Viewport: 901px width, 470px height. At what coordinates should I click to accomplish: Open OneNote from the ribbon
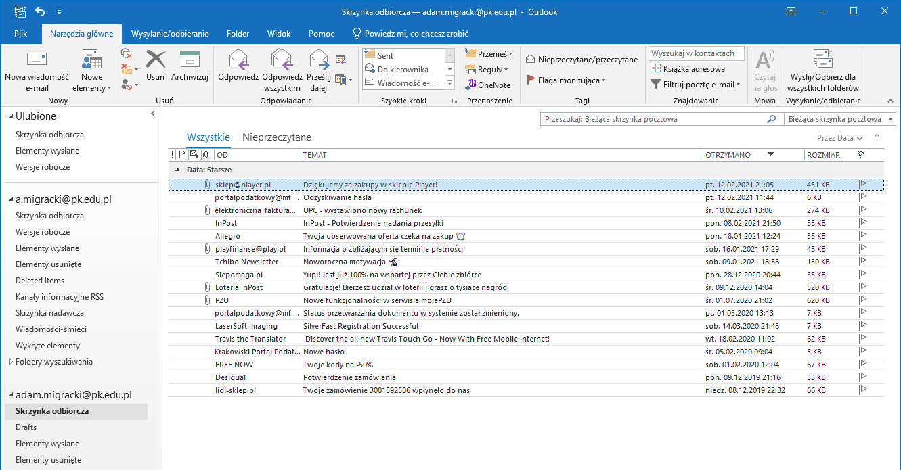487,85
